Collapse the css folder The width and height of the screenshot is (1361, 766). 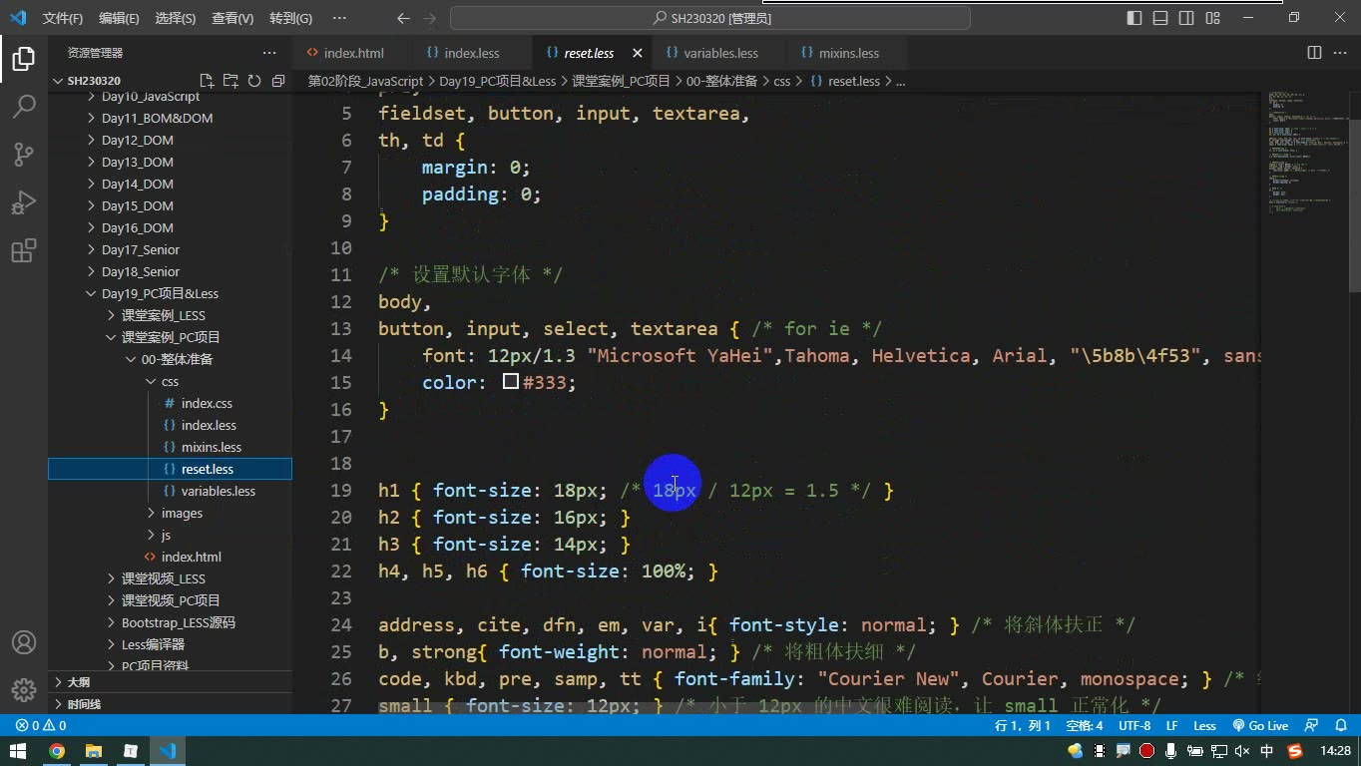pyautogui.click(x=170, y=381)
